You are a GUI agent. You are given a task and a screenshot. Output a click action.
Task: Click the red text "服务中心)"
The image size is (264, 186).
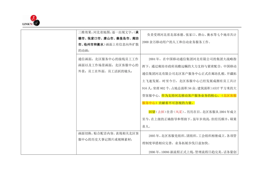[x=150, y=103]
